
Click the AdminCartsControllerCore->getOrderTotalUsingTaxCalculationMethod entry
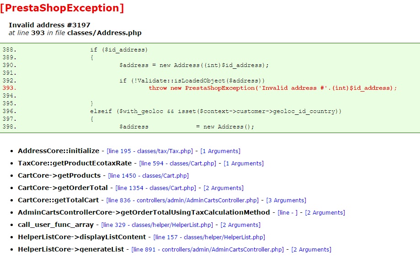tap(144, 212)
